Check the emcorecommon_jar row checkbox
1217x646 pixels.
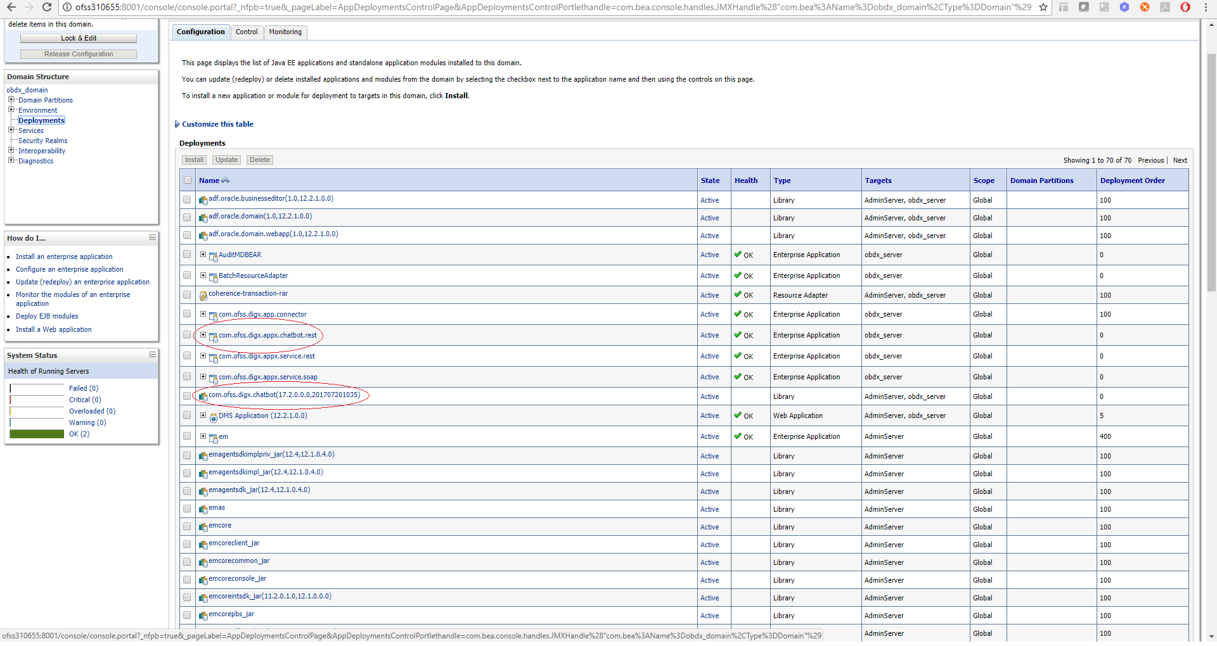click(187, 562)
